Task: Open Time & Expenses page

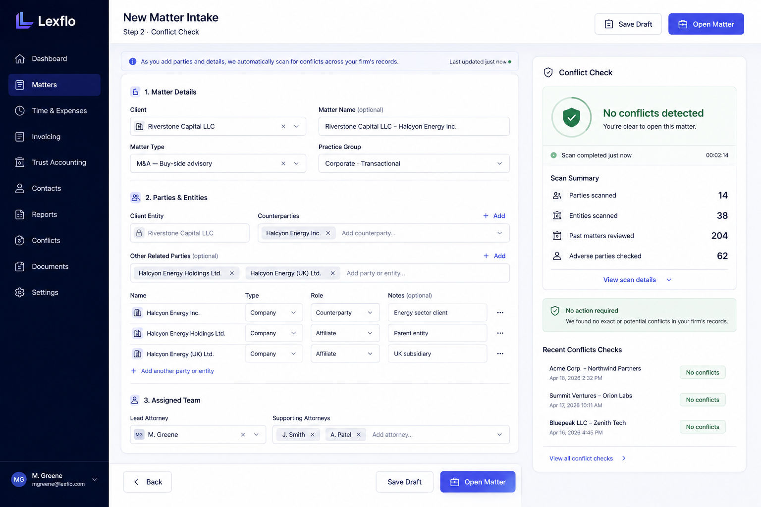Action: [54, 110]
